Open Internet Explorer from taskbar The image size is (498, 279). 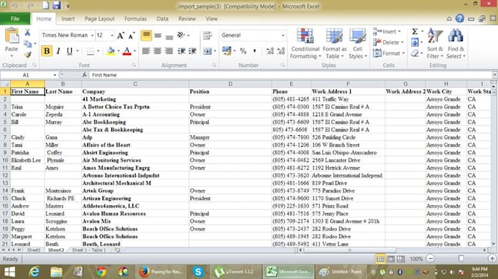[34, 272]
